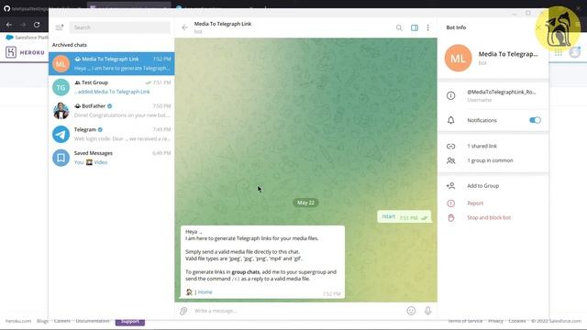Click the BotFather profile picture
Screen dimensions: 587x330
coord(61,111)
